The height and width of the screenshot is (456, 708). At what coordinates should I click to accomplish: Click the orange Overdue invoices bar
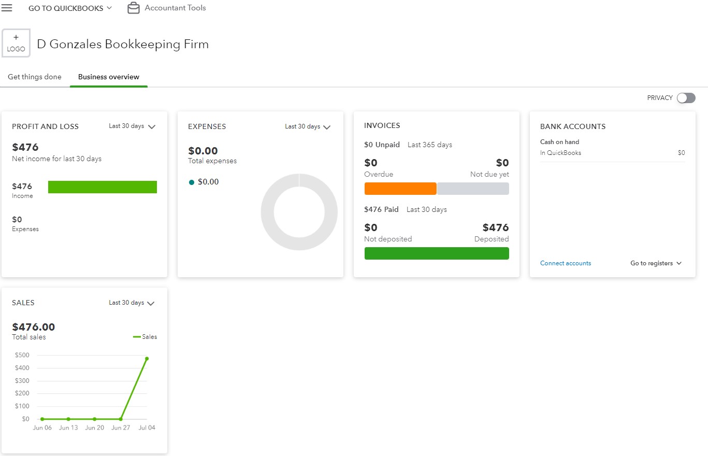[x=400, y=189]
